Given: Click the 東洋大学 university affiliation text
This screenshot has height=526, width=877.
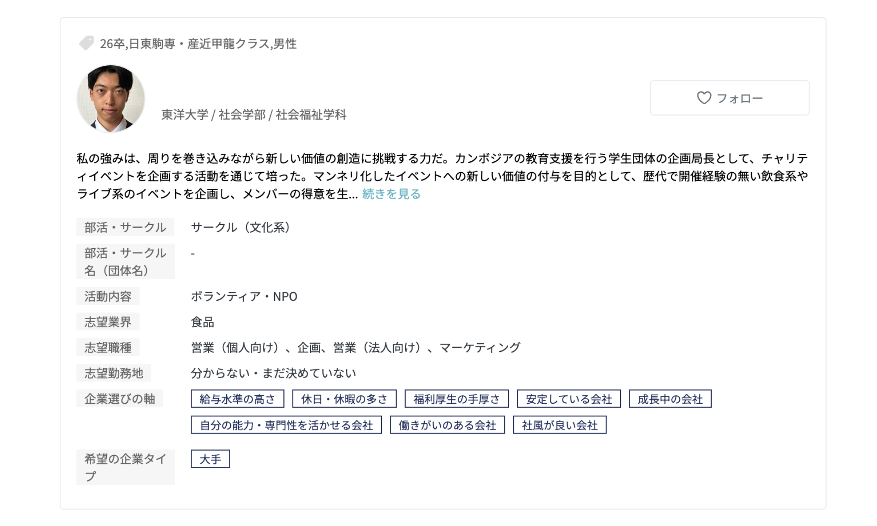Looking at the screenshot, I should 184,115.
